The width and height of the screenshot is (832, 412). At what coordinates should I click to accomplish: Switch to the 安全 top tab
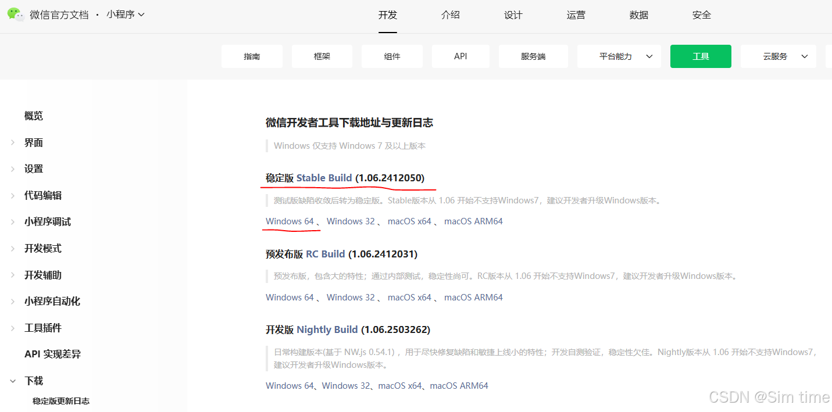(x=702, y=15)
